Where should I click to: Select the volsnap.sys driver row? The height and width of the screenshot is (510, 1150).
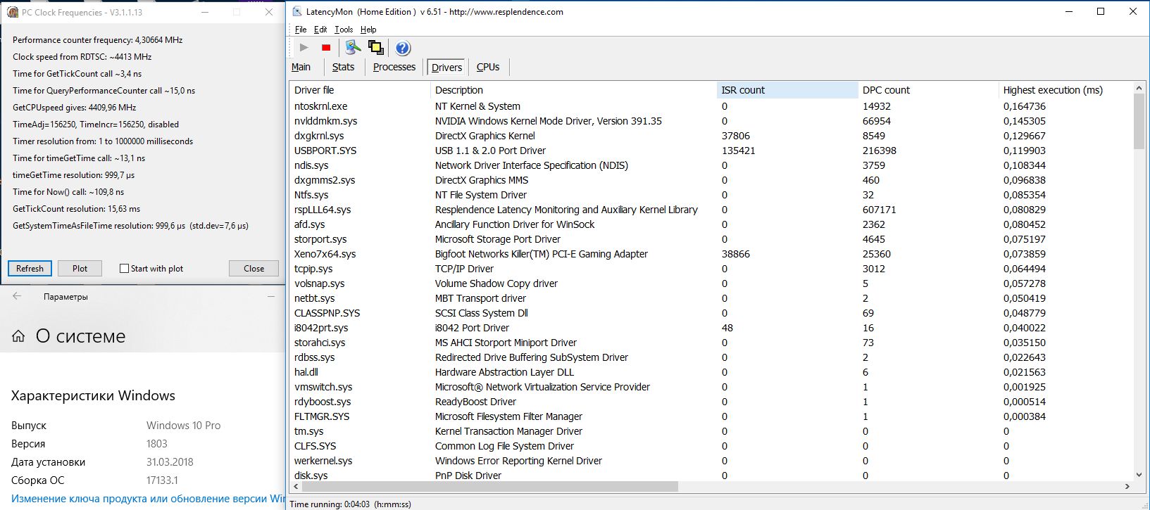tap(711, 283)
